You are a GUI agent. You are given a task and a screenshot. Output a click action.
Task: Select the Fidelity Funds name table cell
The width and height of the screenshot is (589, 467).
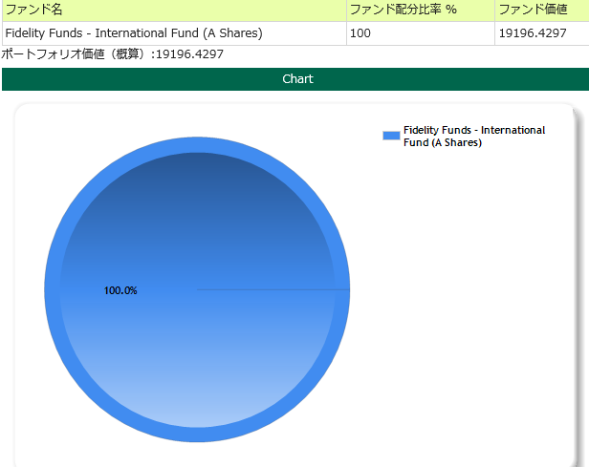[134, 33]
